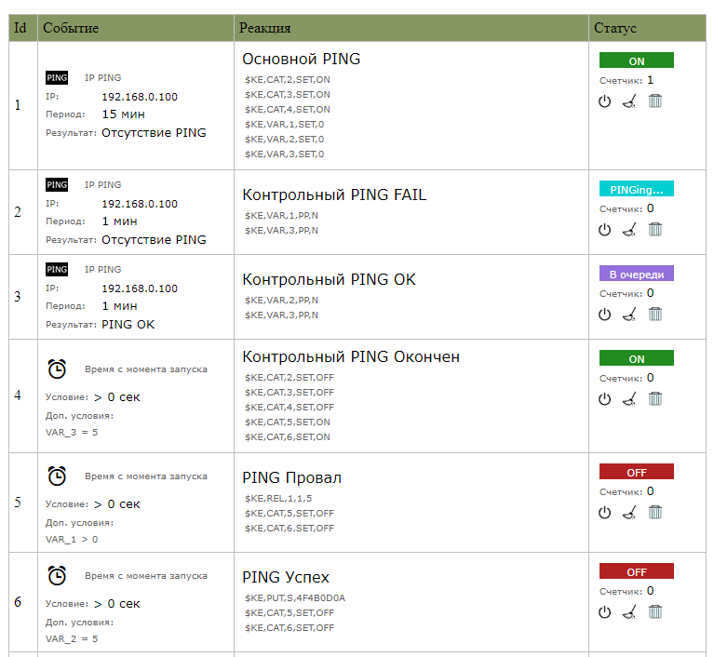Screen dimensions: 714x657
Task: Delete rule 1 with the trash icon
Action: pyautogui.click(x=655, y=101)
